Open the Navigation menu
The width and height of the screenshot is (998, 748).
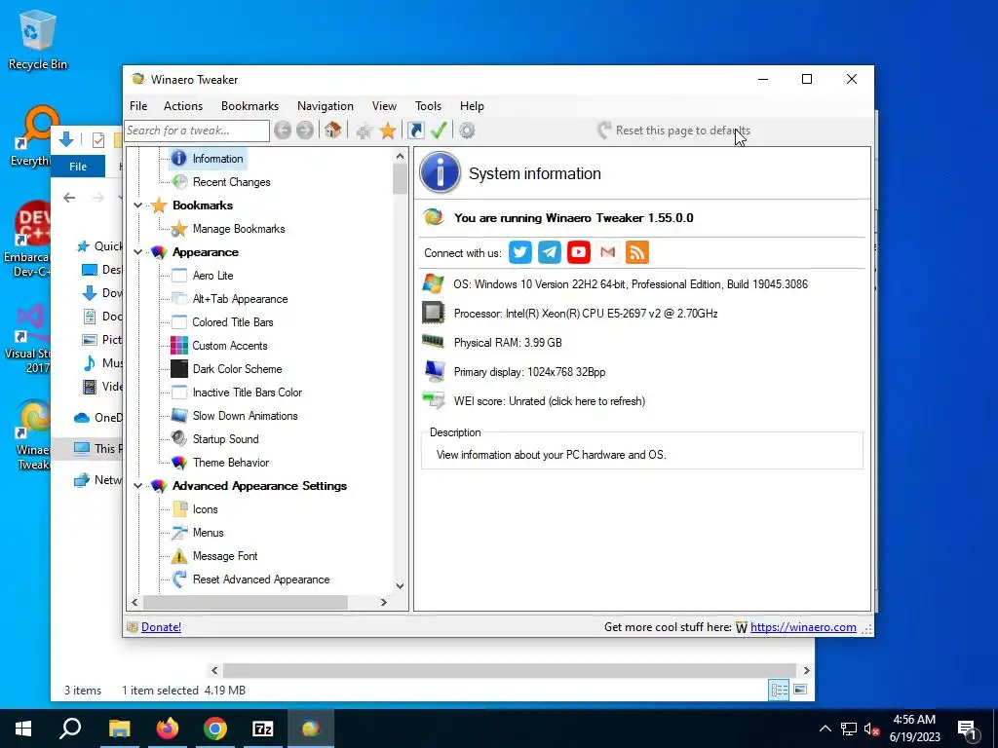[x=326, y=106]
